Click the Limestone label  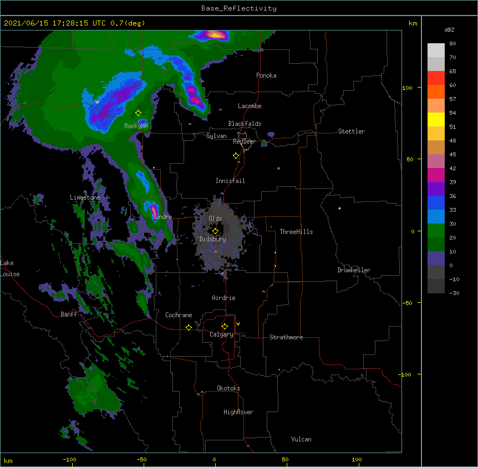[x=85, y=197]
